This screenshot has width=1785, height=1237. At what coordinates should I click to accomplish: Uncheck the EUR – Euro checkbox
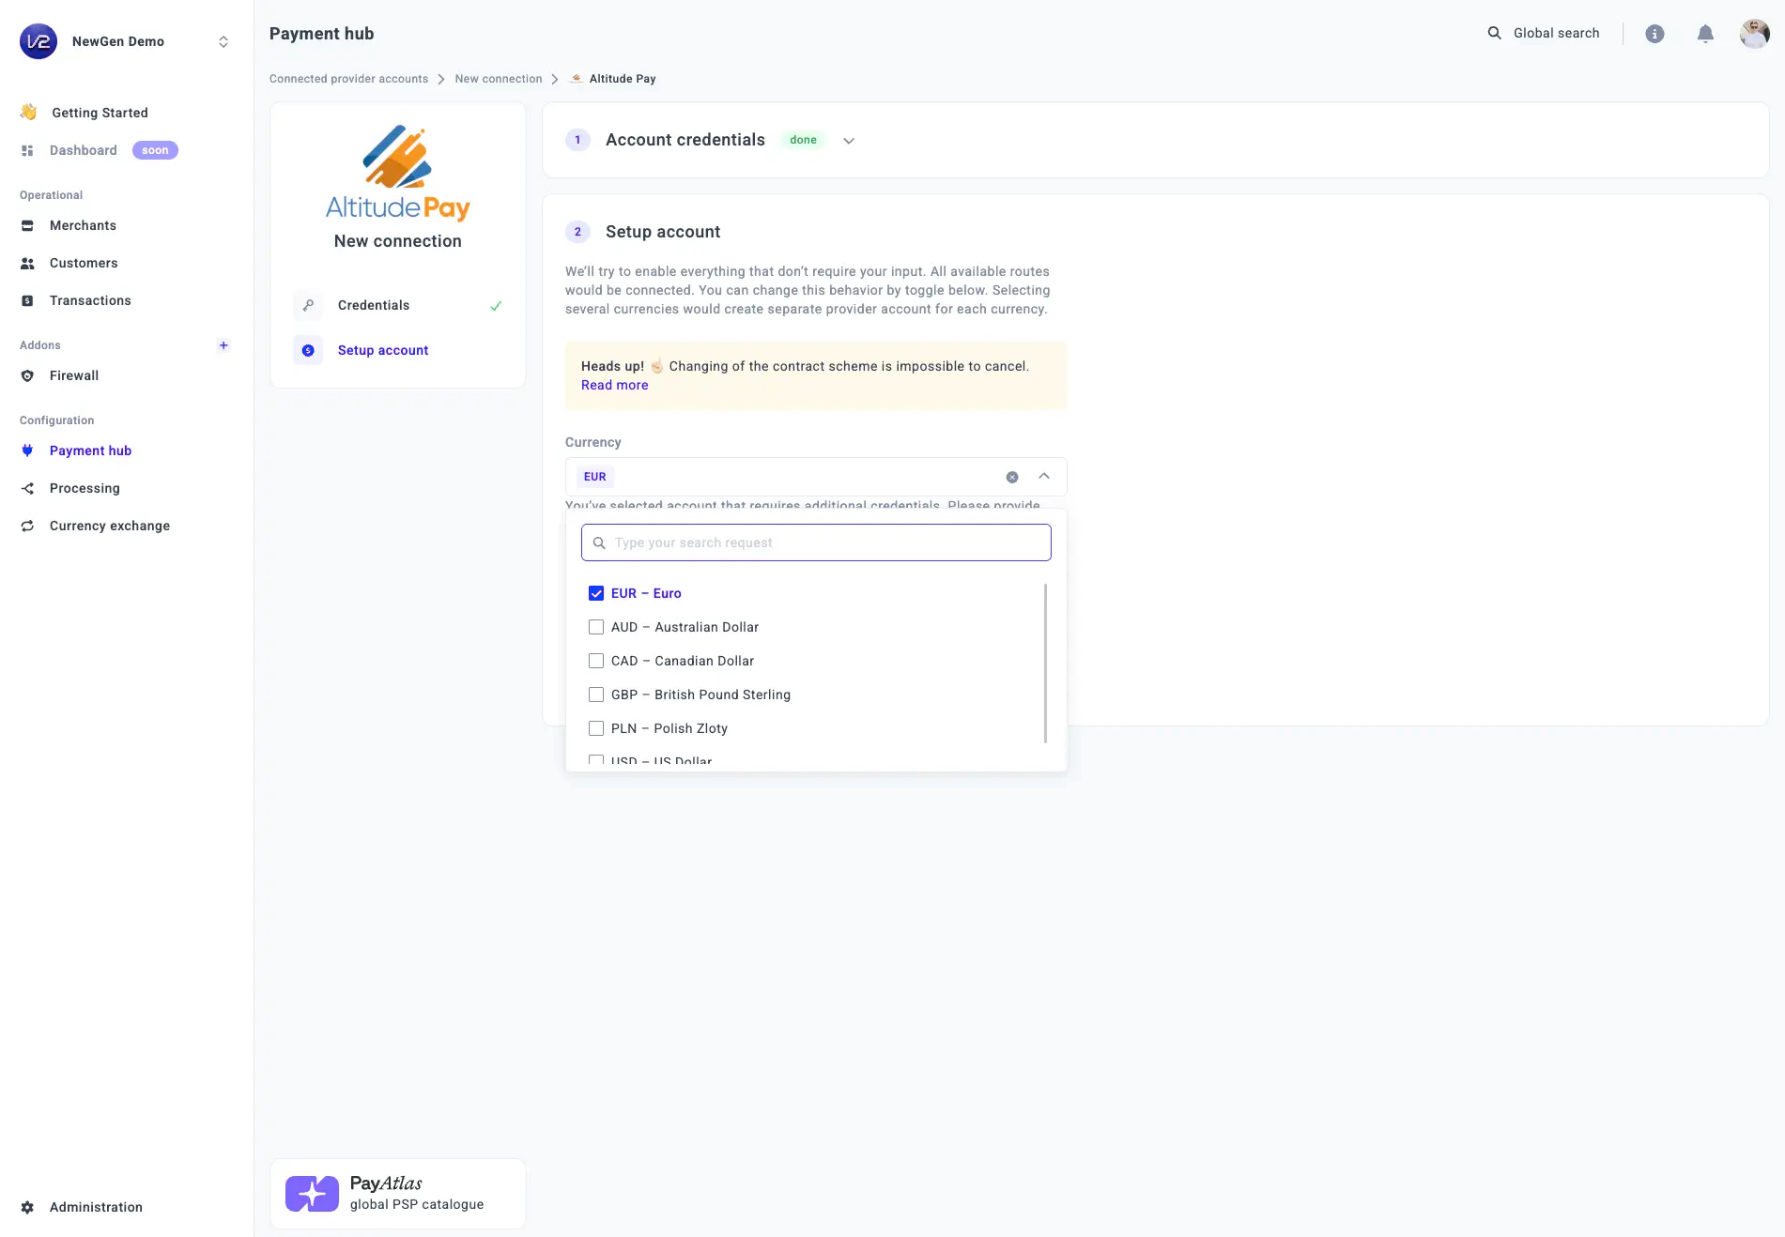point(595,593)
